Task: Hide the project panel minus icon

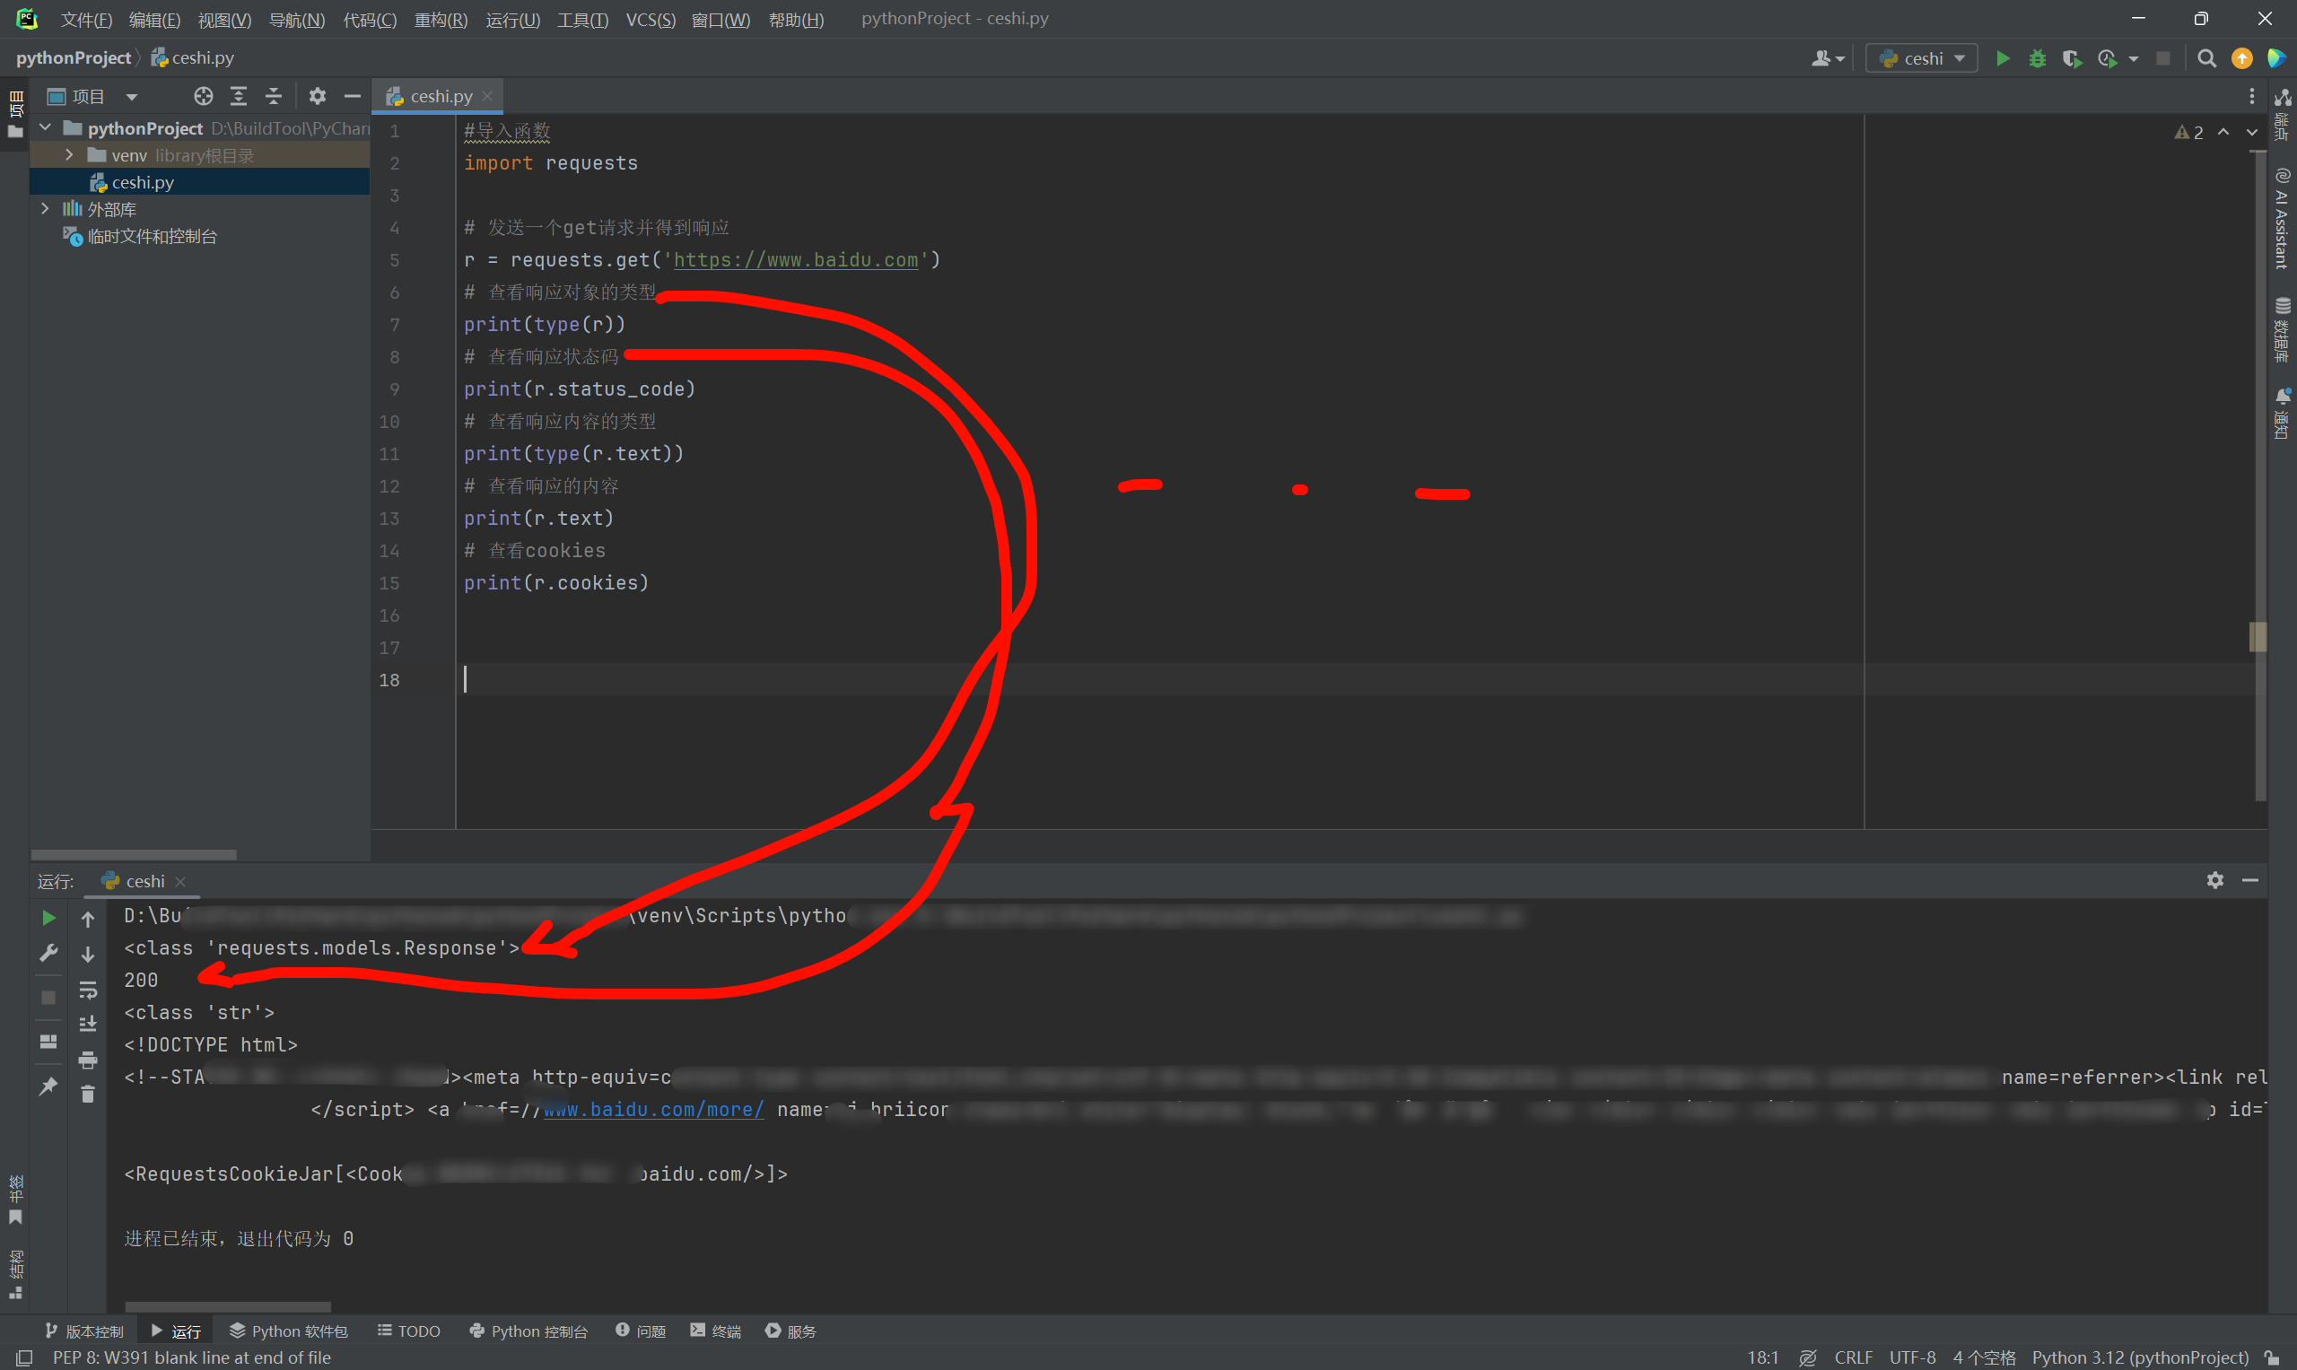Action: point(352,96)
